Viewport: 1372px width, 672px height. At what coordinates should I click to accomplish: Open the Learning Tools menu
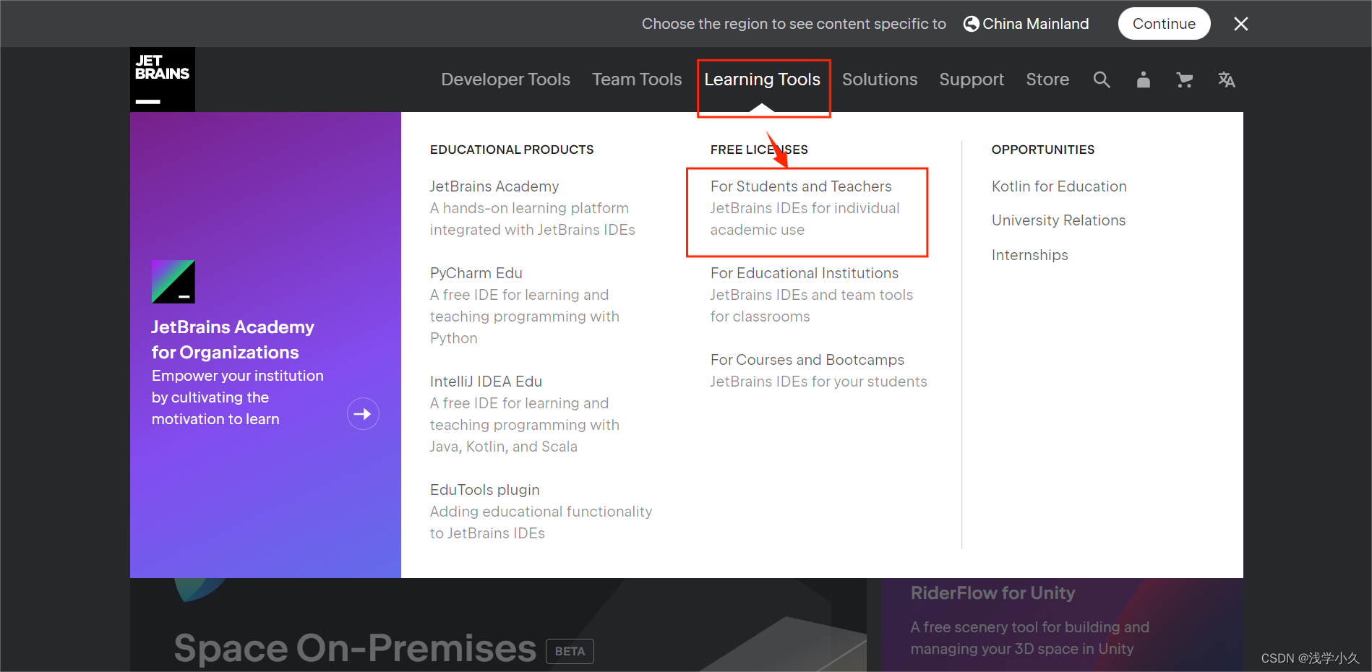tap(762, 79)
